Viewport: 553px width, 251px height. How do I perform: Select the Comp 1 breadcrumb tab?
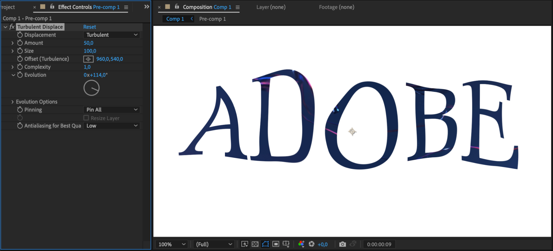click(175, 19)
